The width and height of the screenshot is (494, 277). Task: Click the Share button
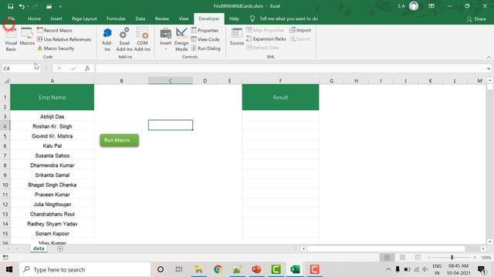(476, 19)
